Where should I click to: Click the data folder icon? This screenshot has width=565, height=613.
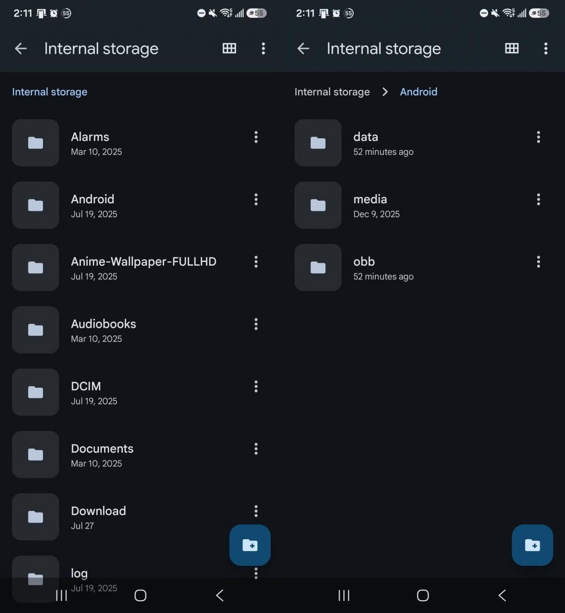tap(318, 143)
